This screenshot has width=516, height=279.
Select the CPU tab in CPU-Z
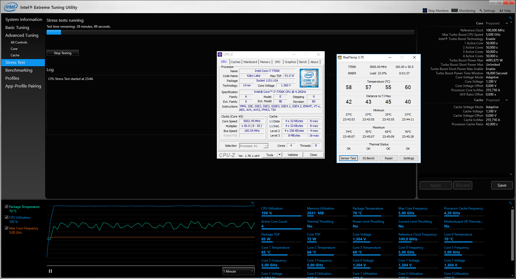pos(224,62)
